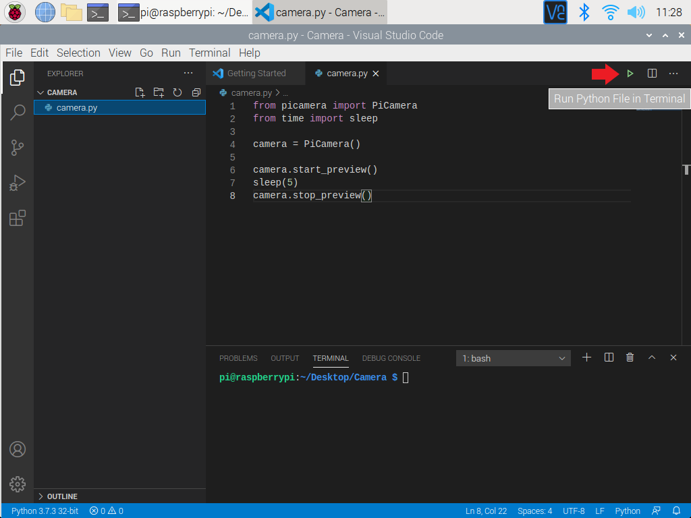Switch to the Getting Started tab
691x518 pixels.
tap(256, 74)
